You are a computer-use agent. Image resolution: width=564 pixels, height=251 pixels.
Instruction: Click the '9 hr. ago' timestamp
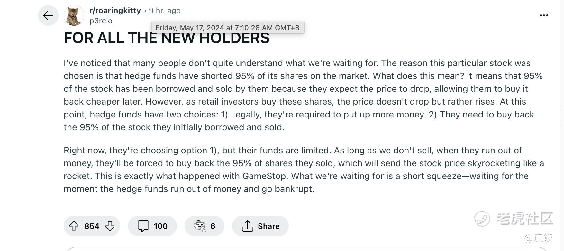[x=165, y=11]
